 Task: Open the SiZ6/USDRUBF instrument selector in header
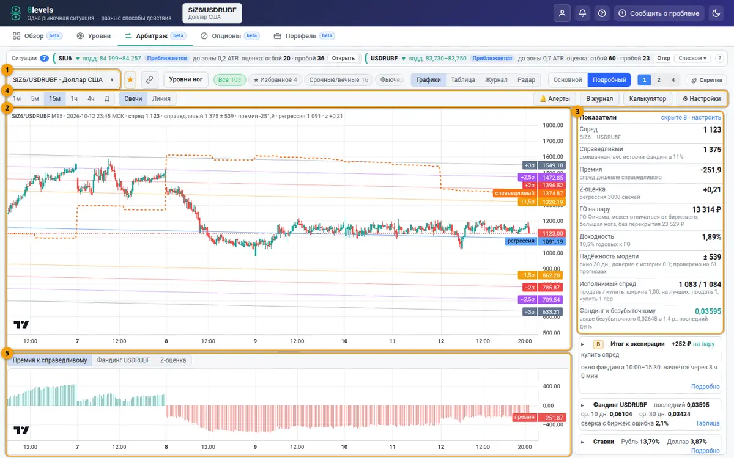tap(212, 13)
